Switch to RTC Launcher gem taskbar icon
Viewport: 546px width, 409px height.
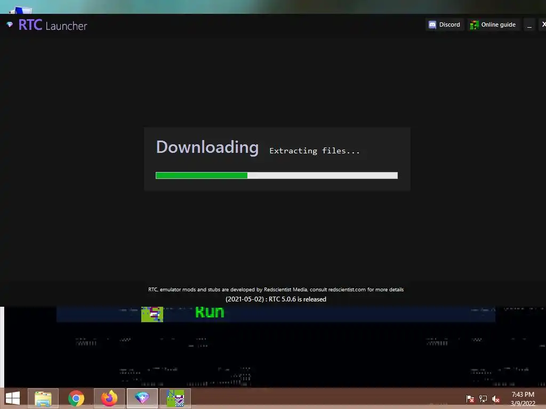pos(142,398)
